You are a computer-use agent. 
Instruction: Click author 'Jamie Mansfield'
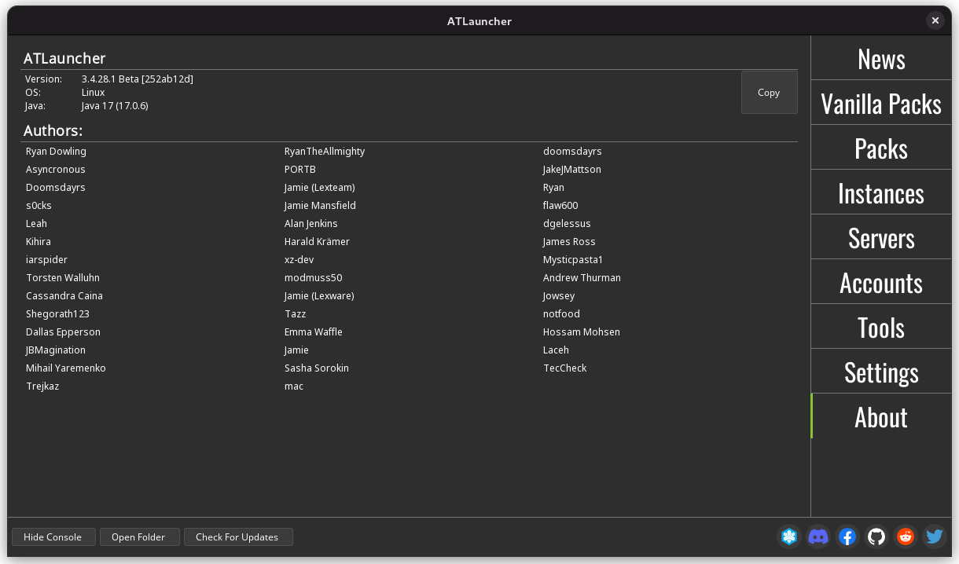click(320, 206)
